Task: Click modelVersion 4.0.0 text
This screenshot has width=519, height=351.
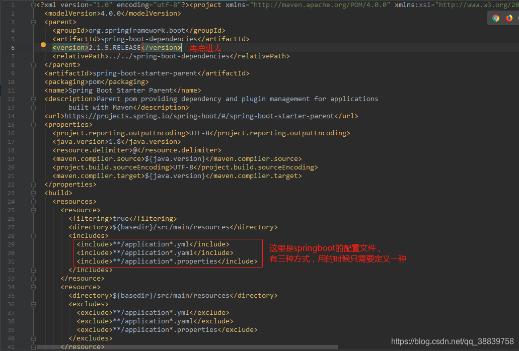Action: [x=113, y=14]
